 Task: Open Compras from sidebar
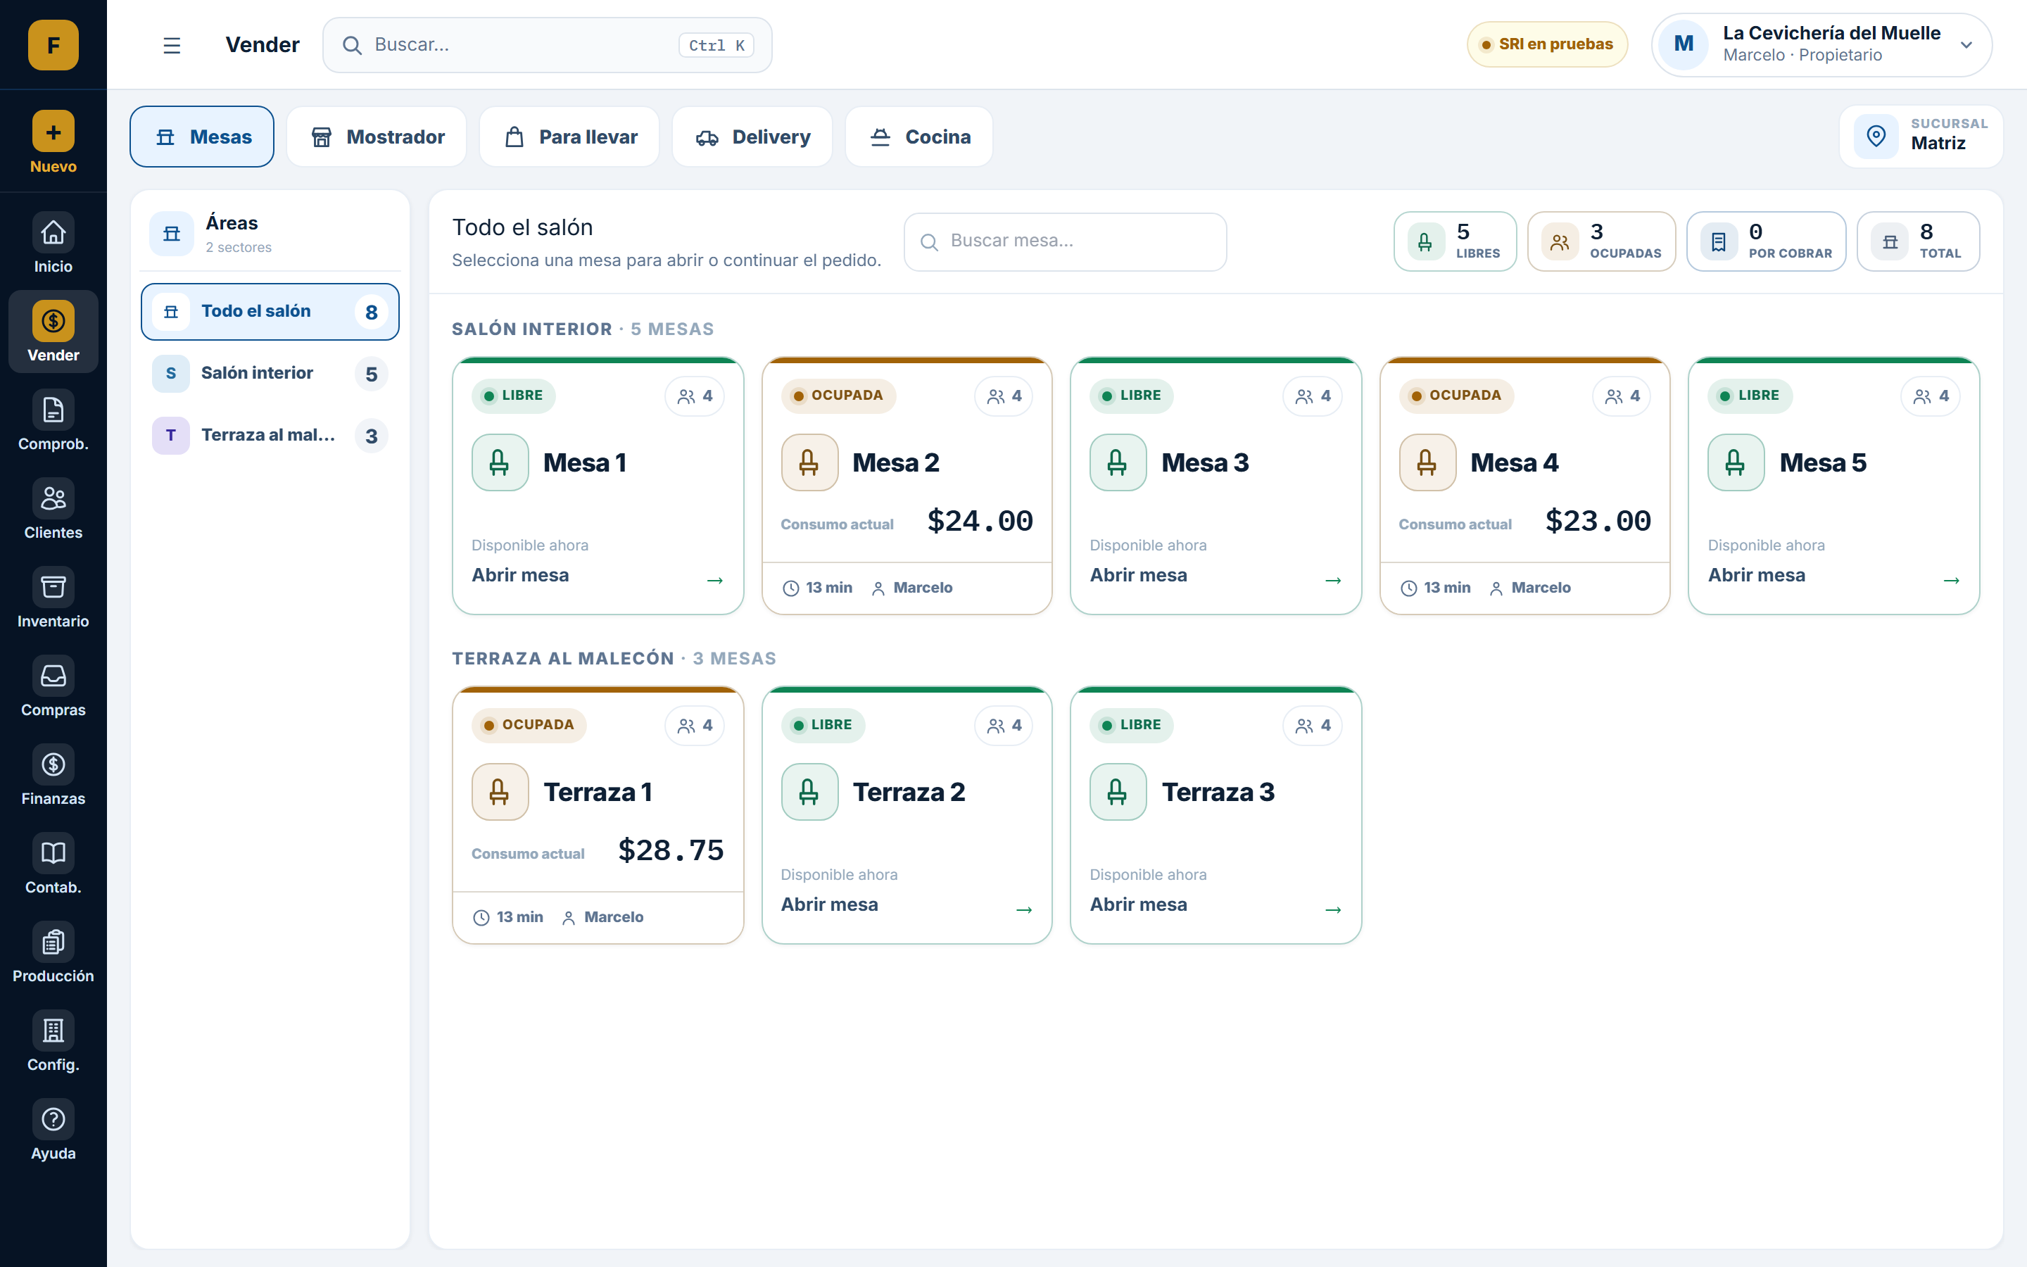tap(53, 688)
